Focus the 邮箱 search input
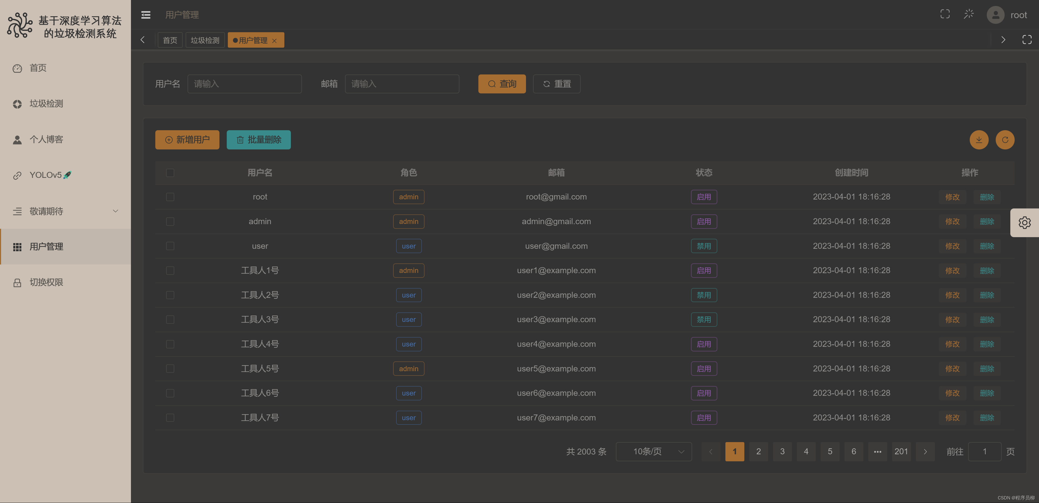This screenshot has height=503, width=1039. coord(402,84)
